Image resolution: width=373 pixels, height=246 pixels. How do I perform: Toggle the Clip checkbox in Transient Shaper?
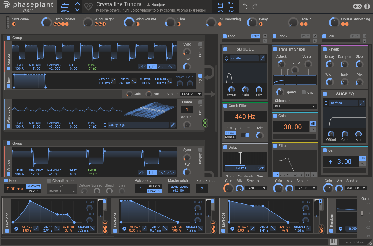304,92
